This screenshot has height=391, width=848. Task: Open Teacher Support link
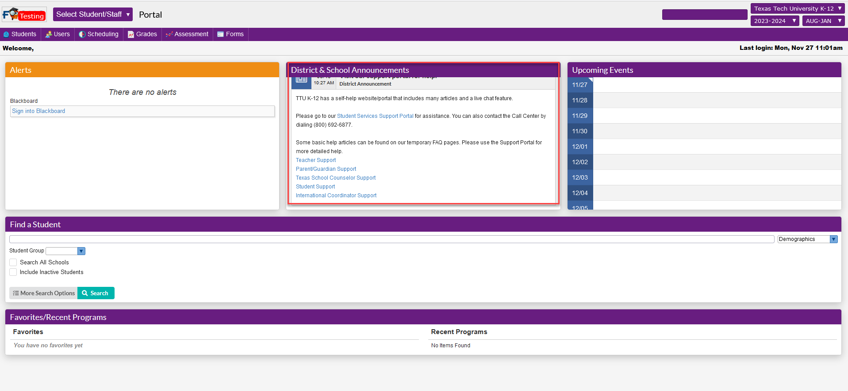coord(316,160)
